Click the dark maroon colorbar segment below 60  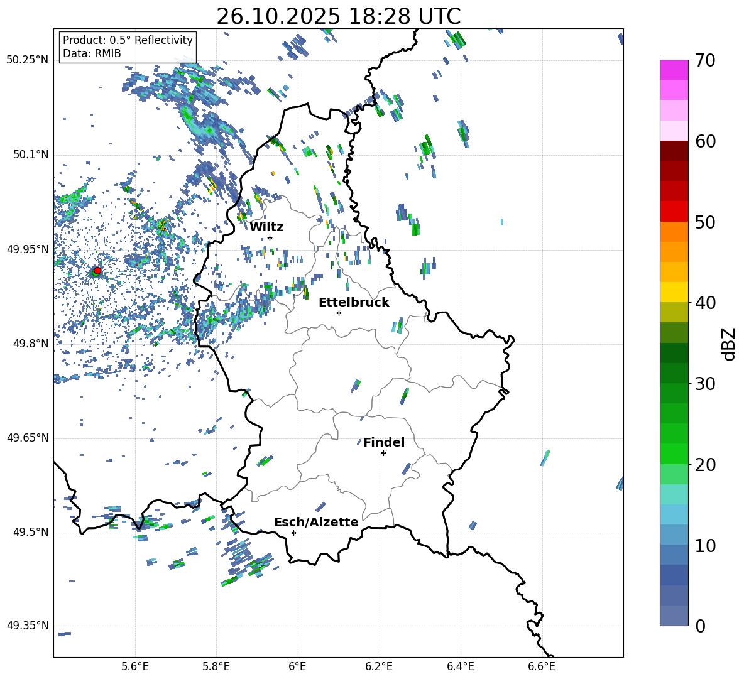[674, 151]
